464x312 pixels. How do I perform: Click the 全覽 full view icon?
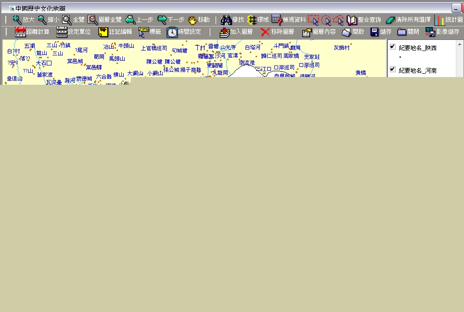coord(67,20)
